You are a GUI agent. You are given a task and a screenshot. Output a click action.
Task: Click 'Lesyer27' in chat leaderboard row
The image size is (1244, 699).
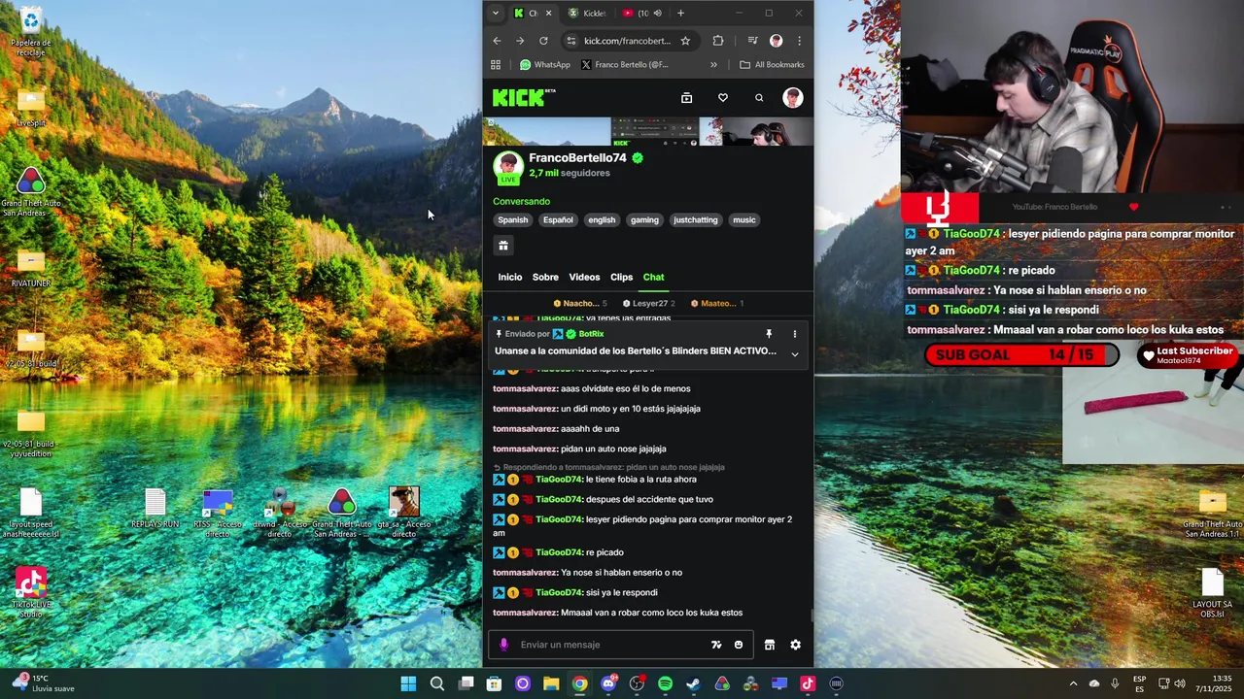(649, 304)
